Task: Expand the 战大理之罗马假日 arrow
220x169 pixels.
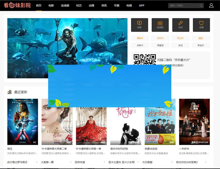Action: click(x=36, y=162)
